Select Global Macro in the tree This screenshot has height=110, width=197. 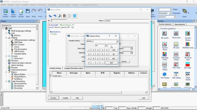20,77
